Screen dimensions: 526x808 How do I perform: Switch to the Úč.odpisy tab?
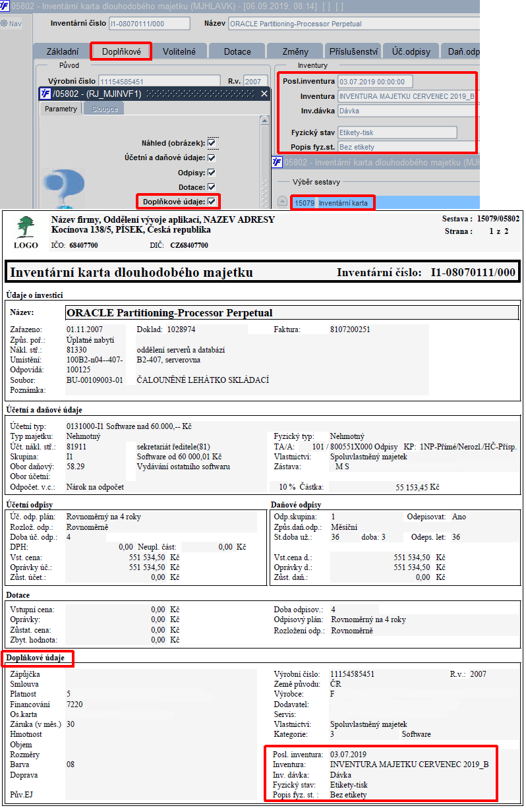(x=411, y=51)
